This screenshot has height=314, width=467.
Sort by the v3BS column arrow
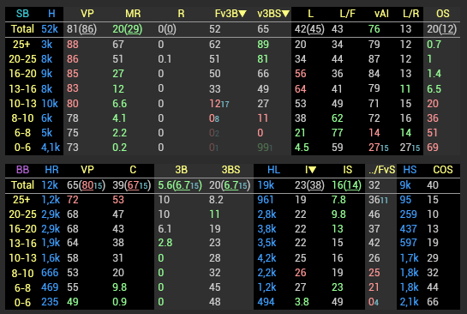coord(285,14)
